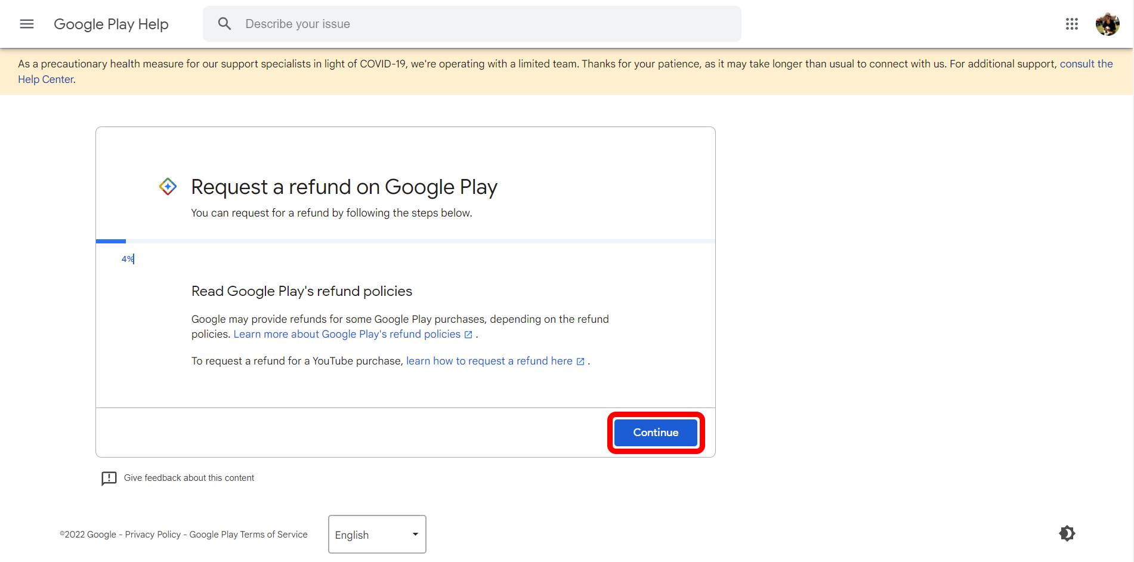Click the ©2022 Google footer link
Image resolution: width=1134 pixels, height=562 pixels.
[x=88, y=535]
